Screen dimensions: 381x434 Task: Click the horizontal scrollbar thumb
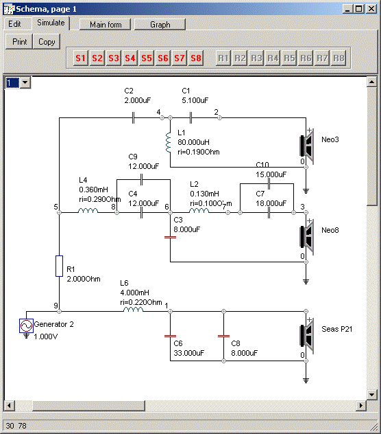88,406
